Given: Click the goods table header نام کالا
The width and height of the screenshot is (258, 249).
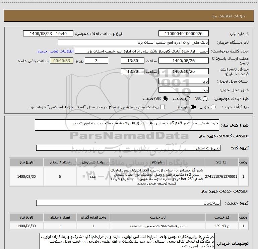Looking at the screenshot, I should coord(157,162).
